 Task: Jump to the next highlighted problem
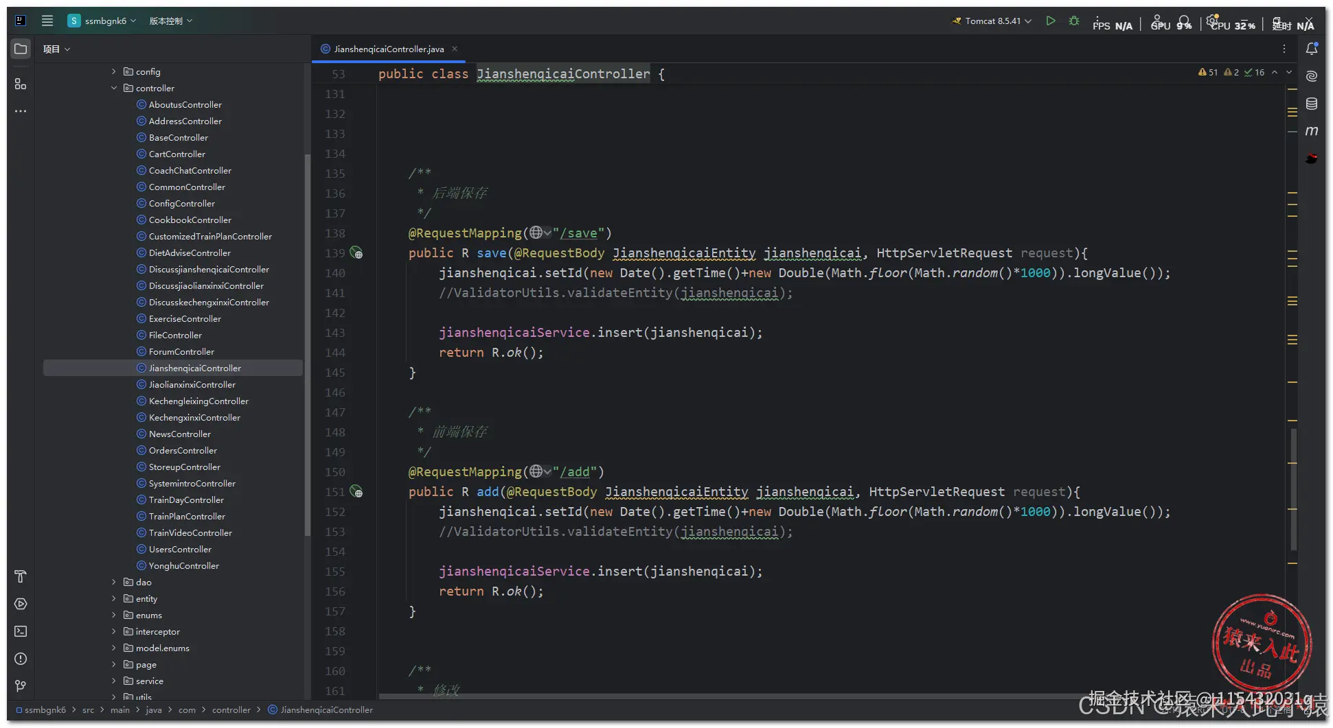pyautogui.click(x=1289, y=72)
